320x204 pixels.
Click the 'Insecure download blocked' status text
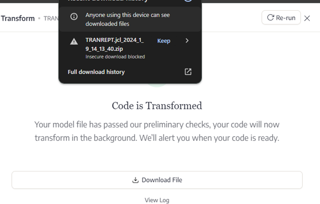(x=115, y=57)
